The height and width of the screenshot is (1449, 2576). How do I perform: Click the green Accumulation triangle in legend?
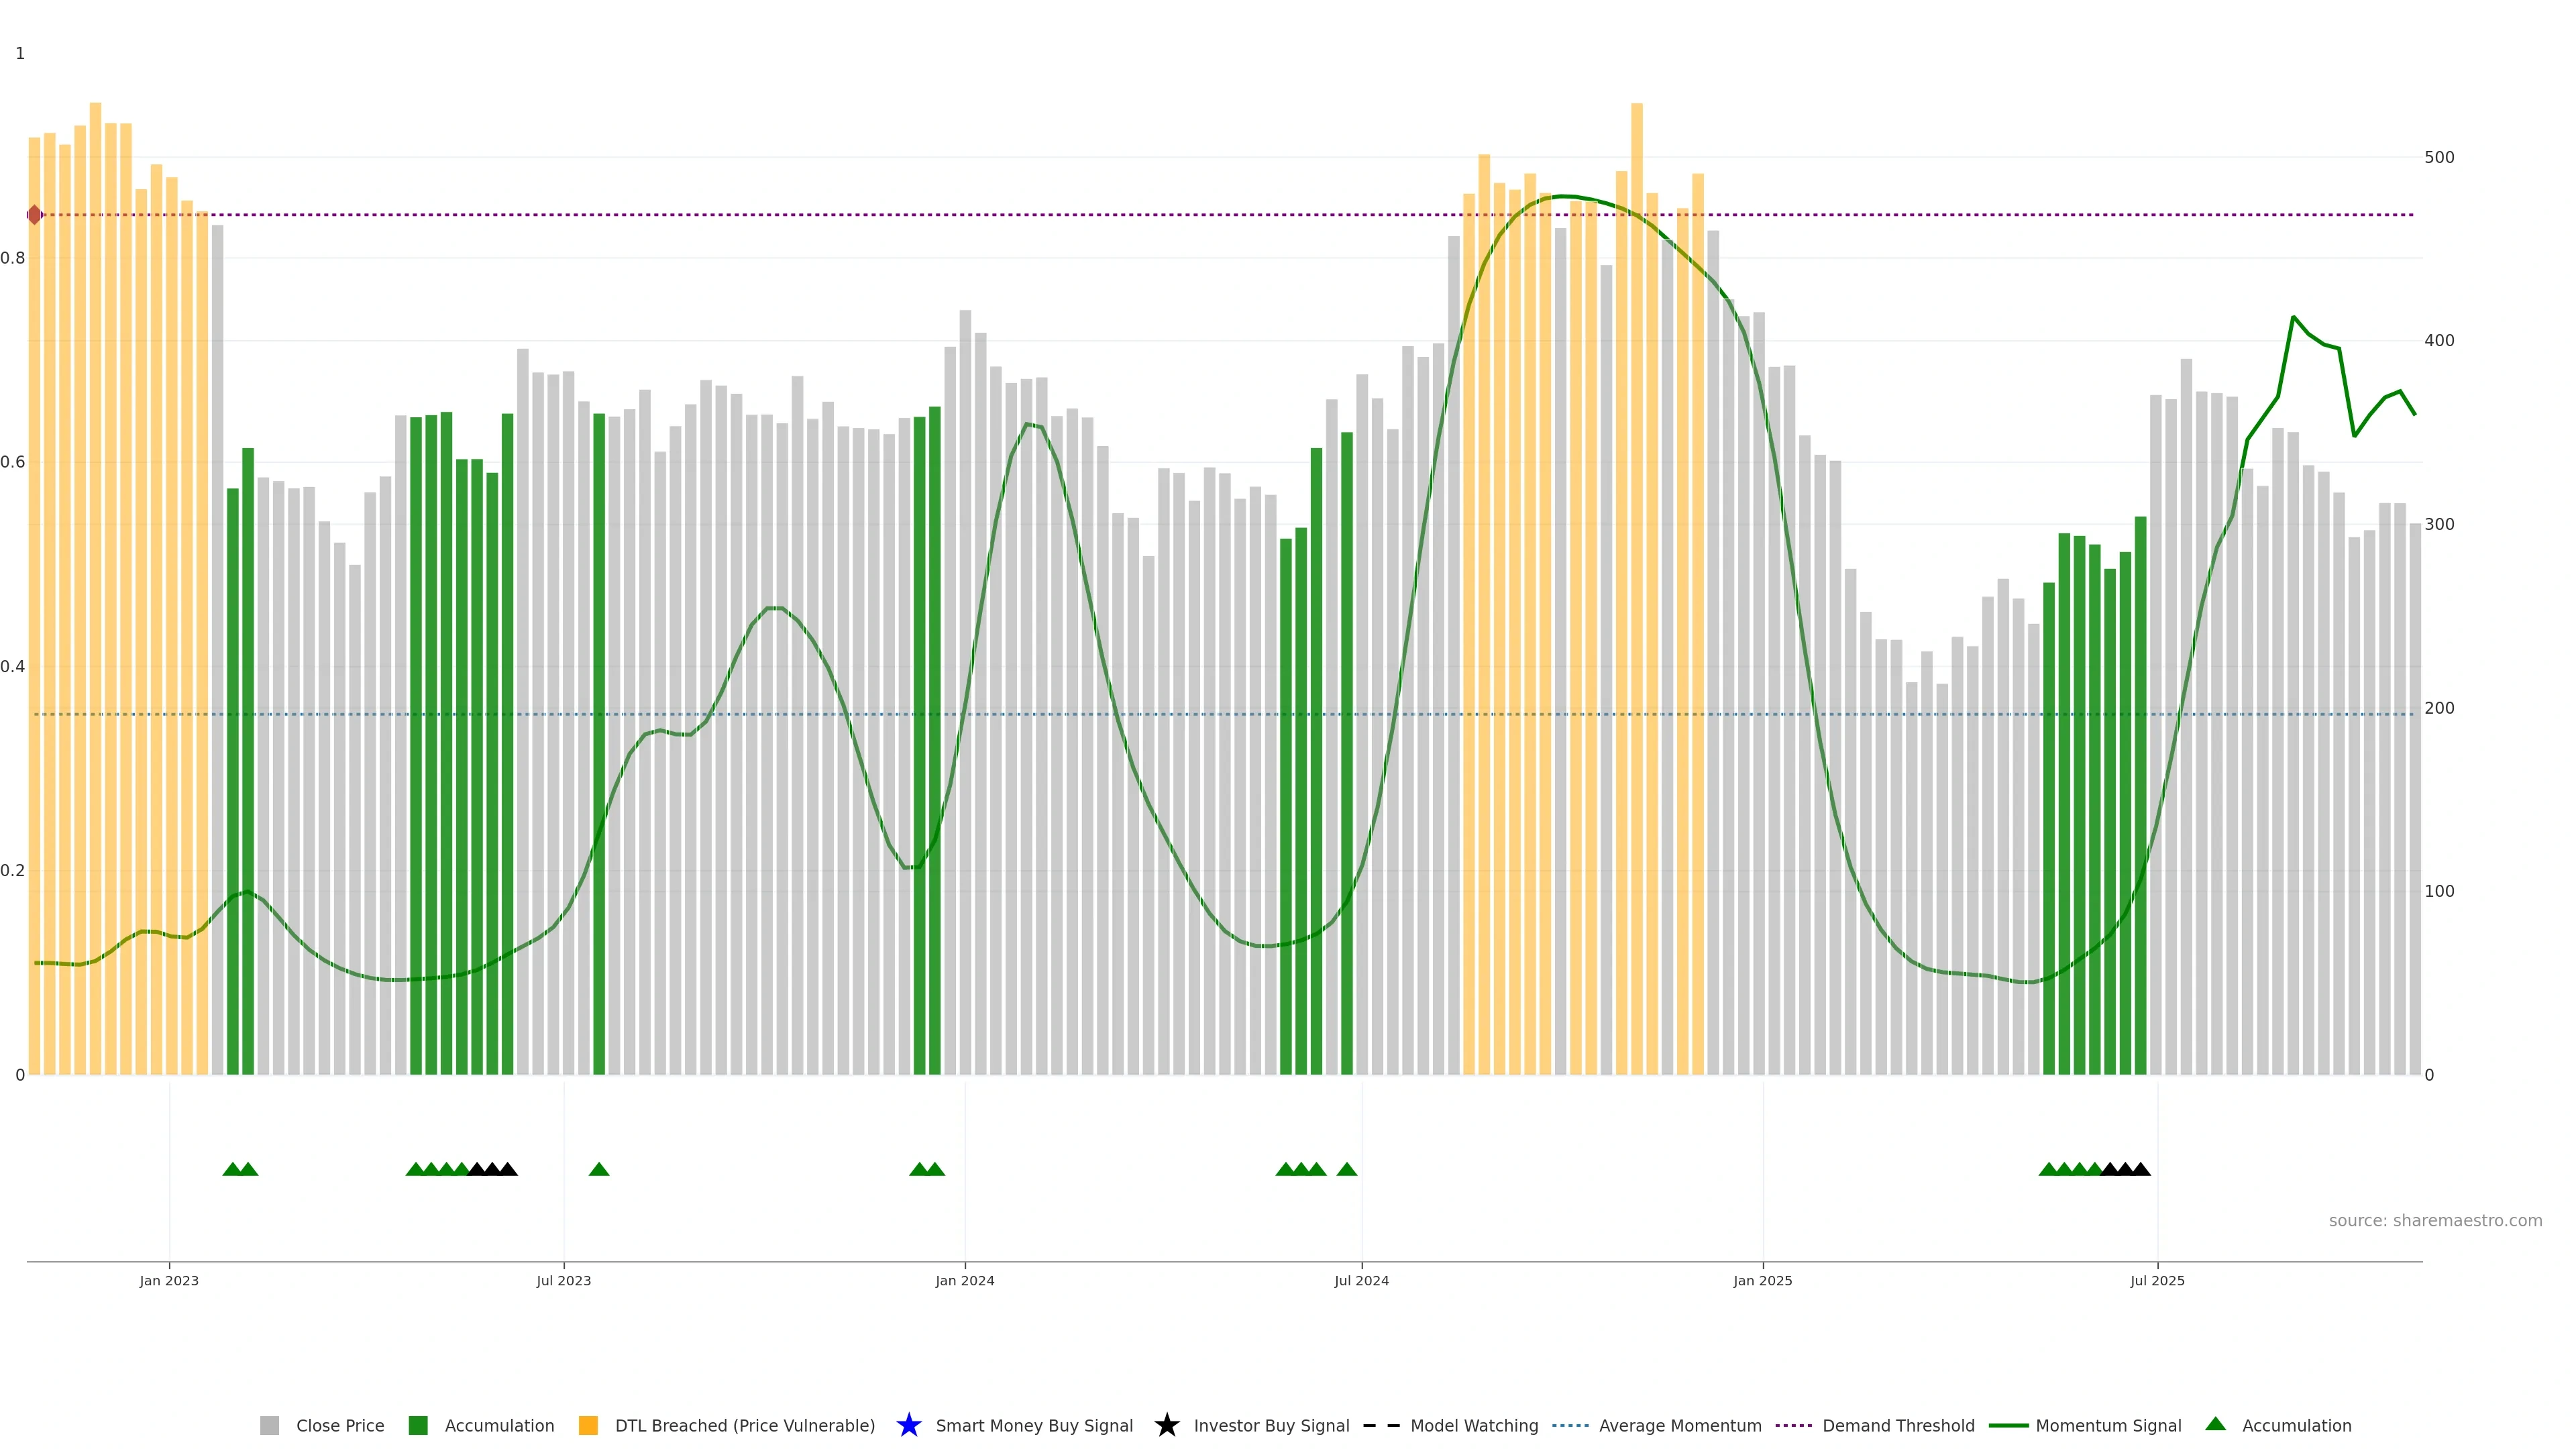(x=2215, y=1424)
